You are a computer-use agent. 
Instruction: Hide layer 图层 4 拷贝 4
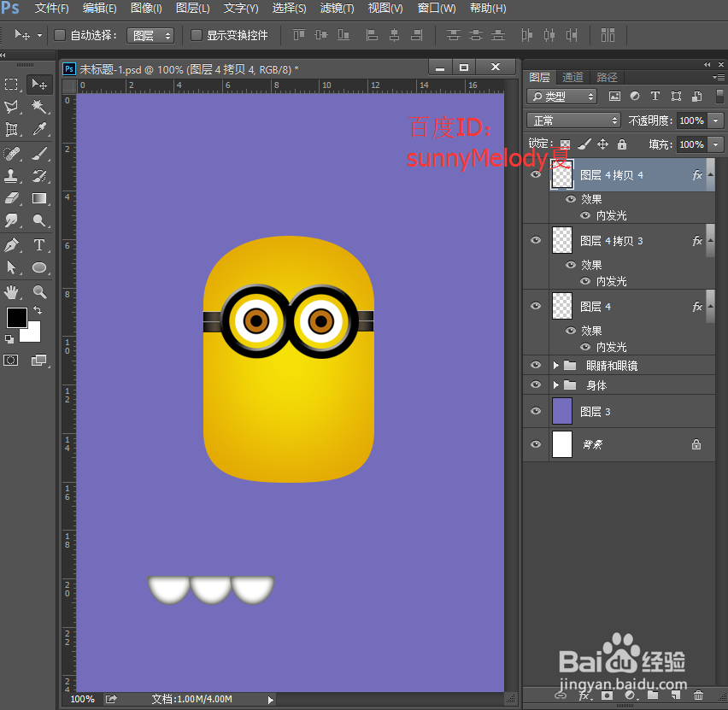536,174
